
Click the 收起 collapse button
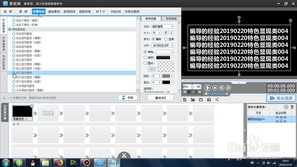[128, 98]
